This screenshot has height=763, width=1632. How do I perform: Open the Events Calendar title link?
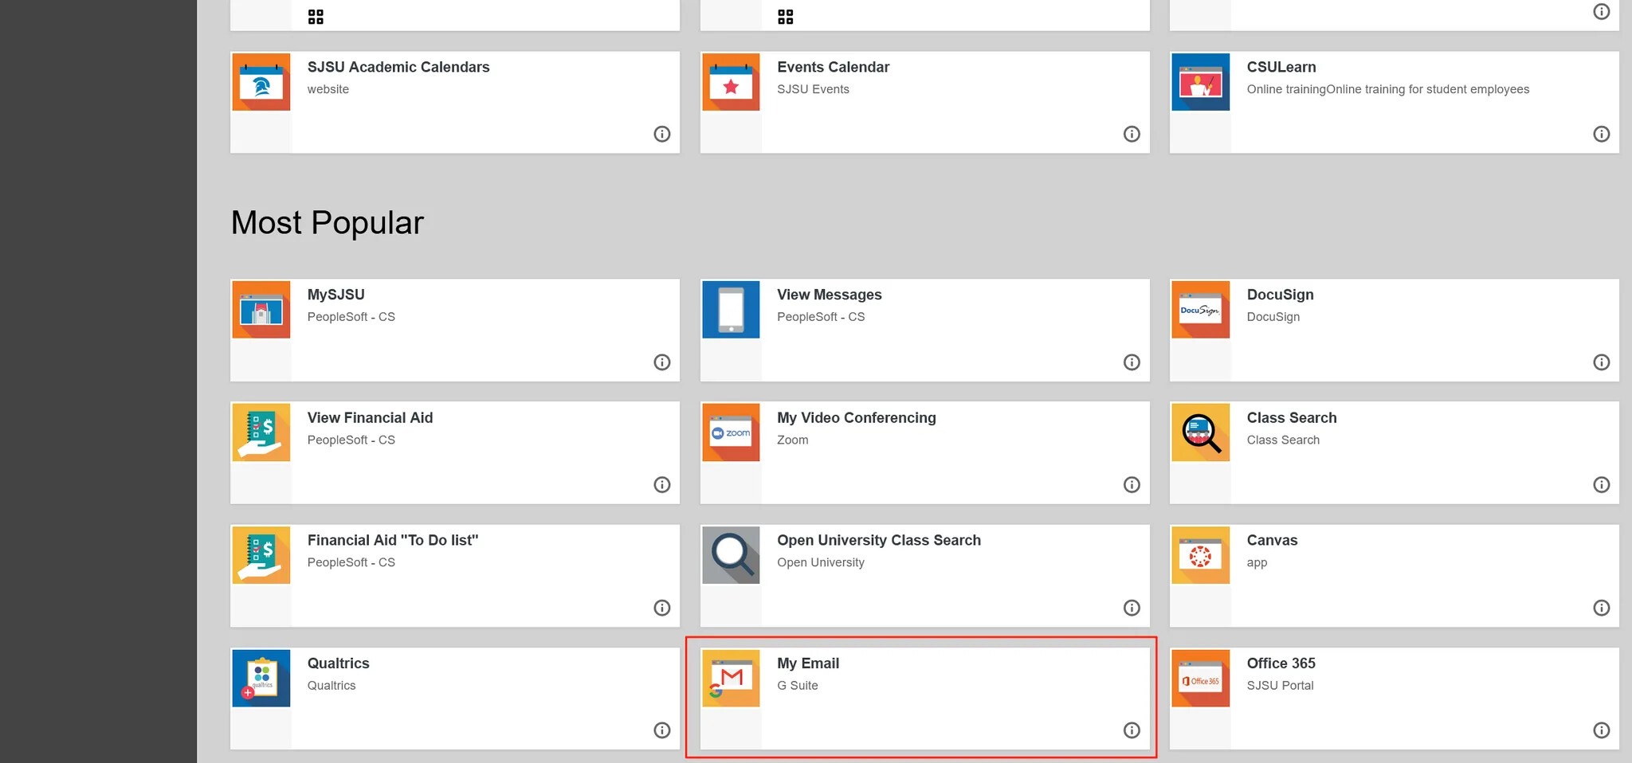pyautogui.click(x=833, y=68)
